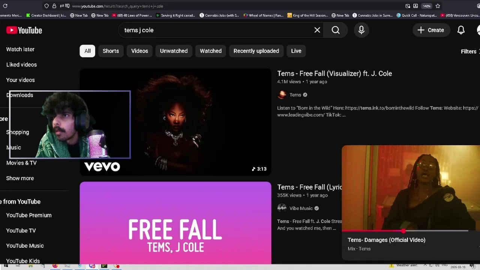Click the padlock site info icon
The height and width of the screenshot is (270, 480).
click(54, 6)
